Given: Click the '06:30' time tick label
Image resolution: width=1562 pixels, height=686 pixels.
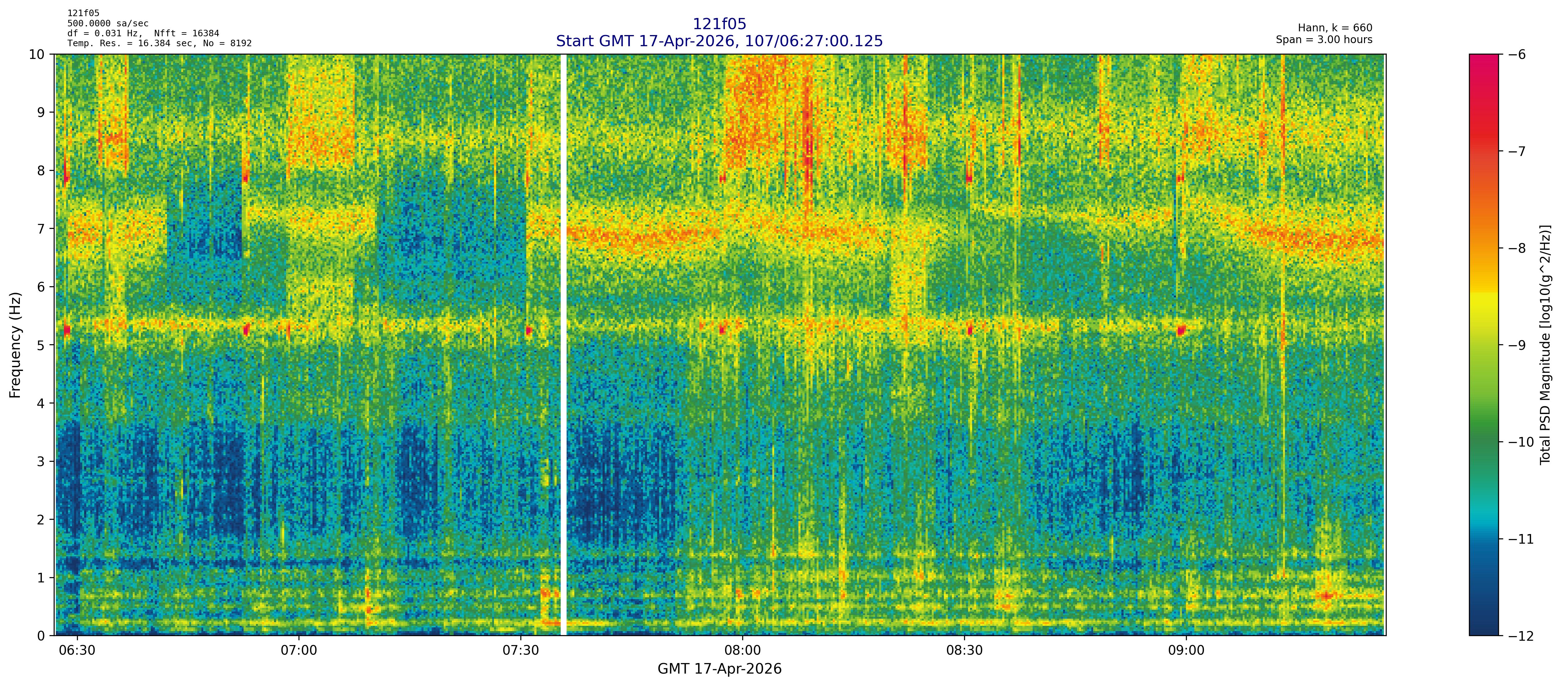Looking at the screenshot, I should point(77,651).
